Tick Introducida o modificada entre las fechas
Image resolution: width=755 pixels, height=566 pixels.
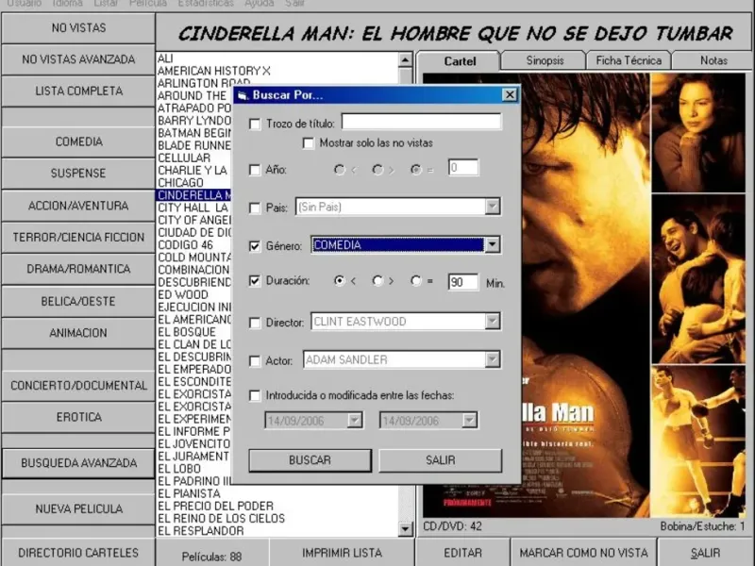(x=255, y=395)
